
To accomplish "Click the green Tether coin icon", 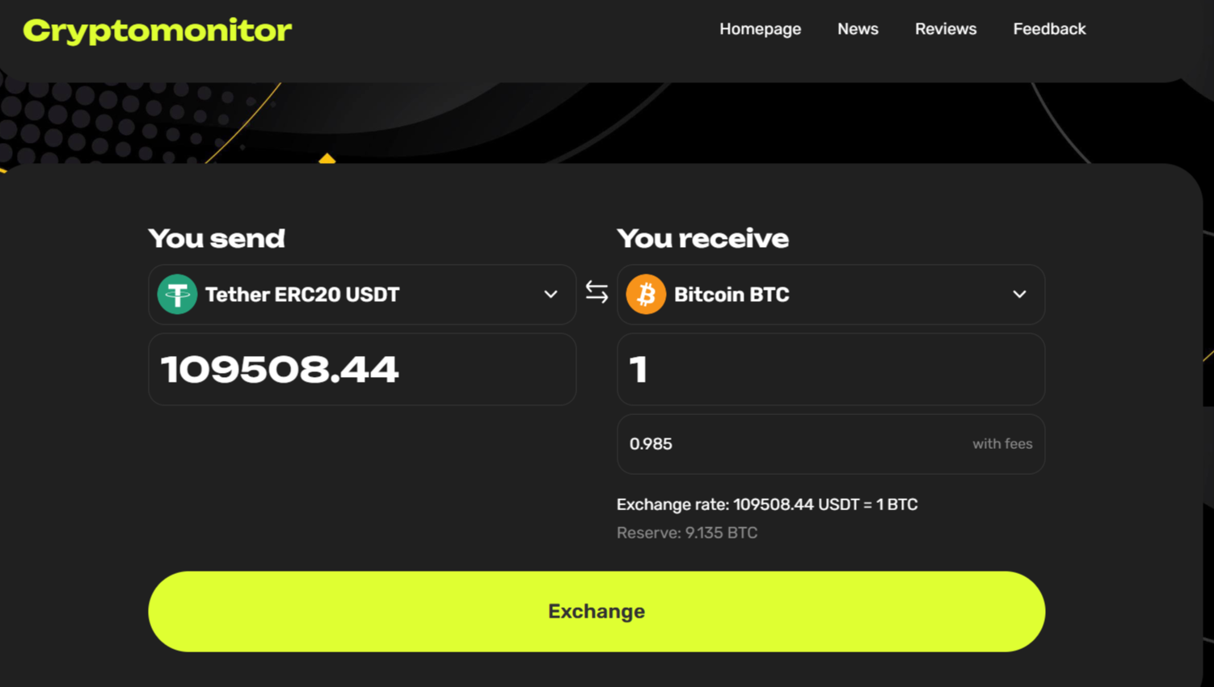I will [x=177, y=294].
